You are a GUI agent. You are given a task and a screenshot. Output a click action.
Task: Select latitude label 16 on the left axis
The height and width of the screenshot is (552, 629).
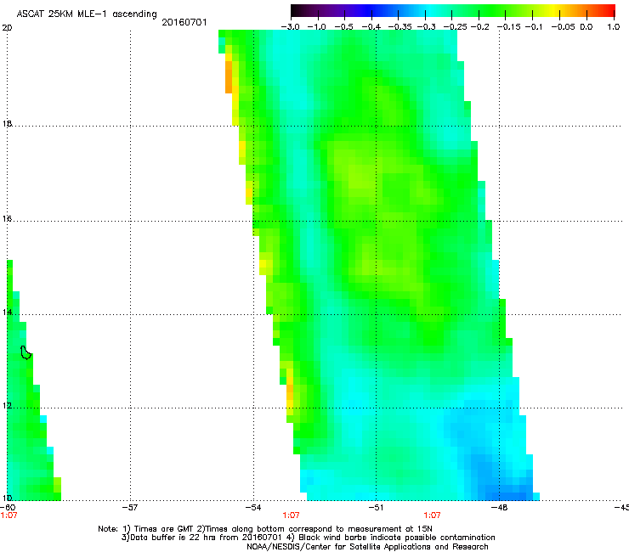coord(7,219)
